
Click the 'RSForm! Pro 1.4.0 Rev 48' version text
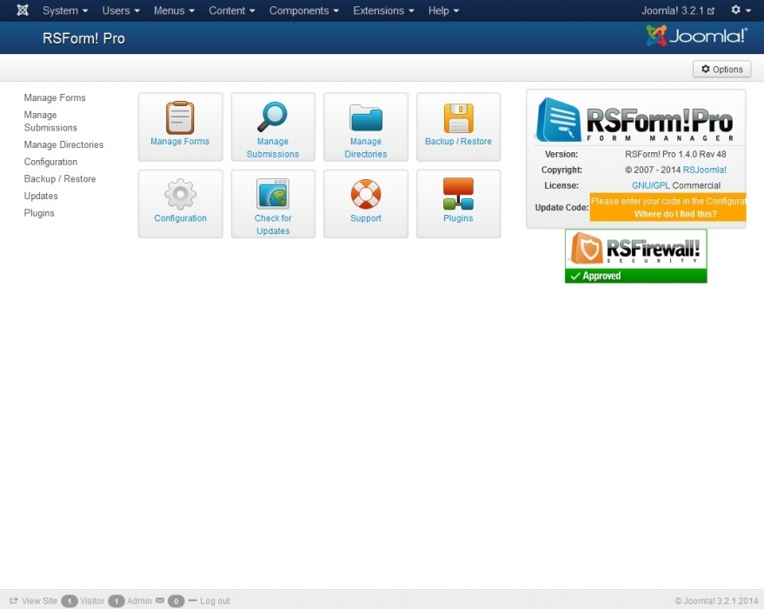tap(675, 154)
